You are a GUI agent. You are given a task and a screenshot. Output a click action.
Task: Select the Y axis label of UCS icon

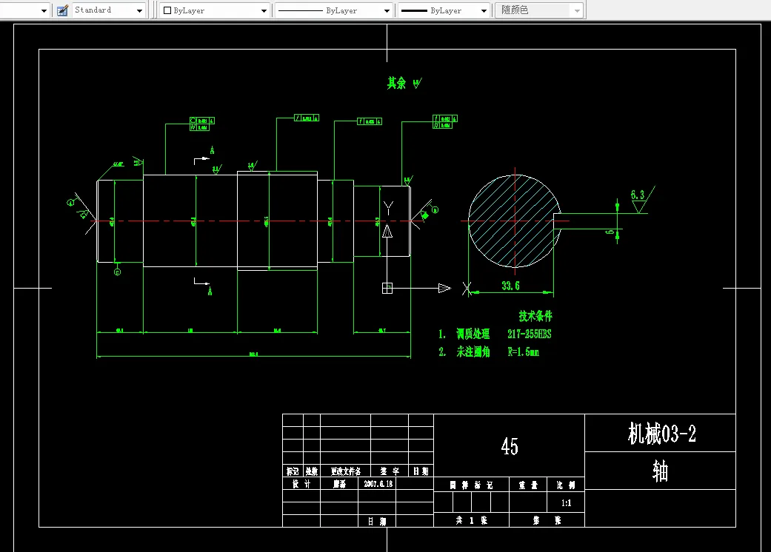pos(388,208)
